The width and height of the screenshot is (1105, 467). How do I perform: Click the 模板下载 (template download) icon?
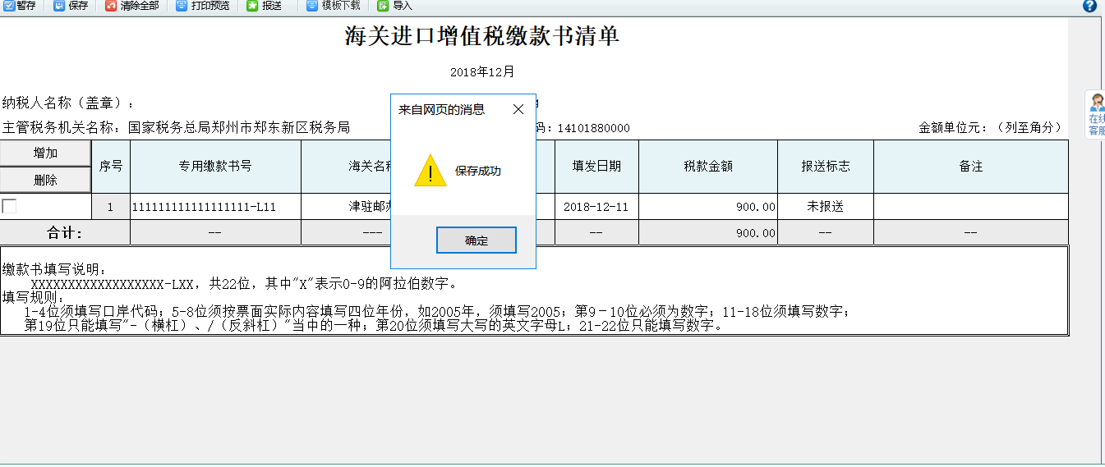click(x=312, y=6)
